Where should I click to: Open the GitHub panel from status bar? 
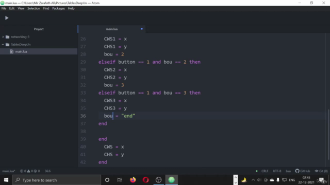(x=303, y=171)
